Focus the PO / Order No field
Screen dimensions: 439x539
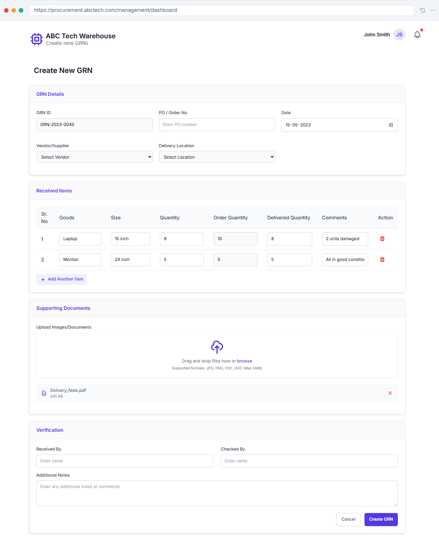click(217, 125)
